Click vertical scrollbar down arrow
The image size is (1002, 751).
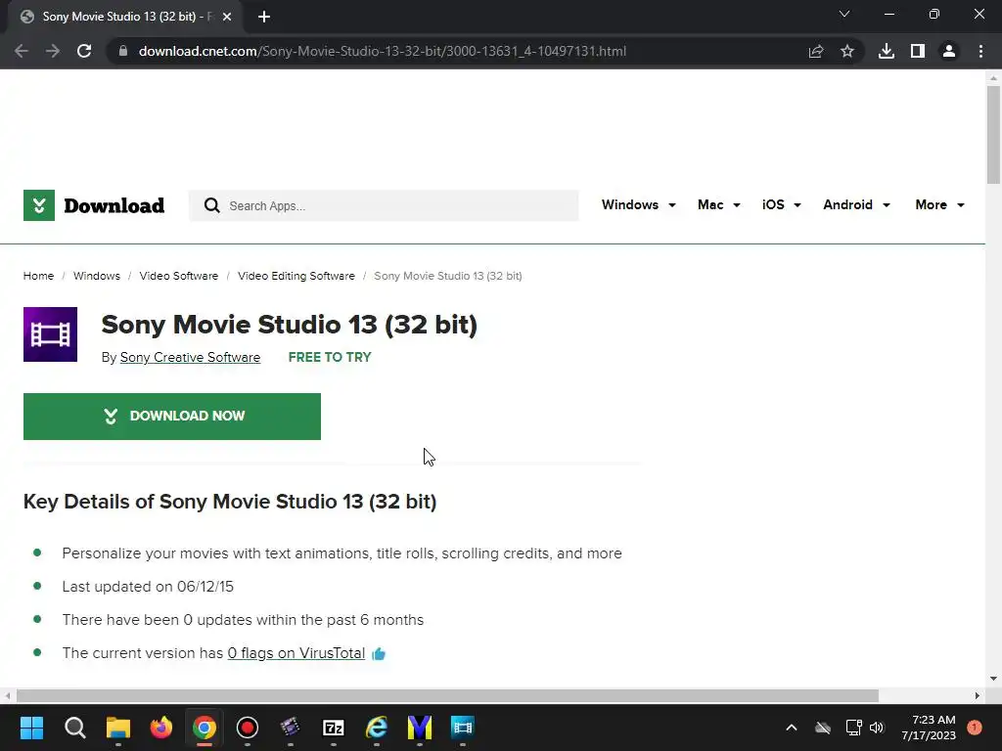993,679
